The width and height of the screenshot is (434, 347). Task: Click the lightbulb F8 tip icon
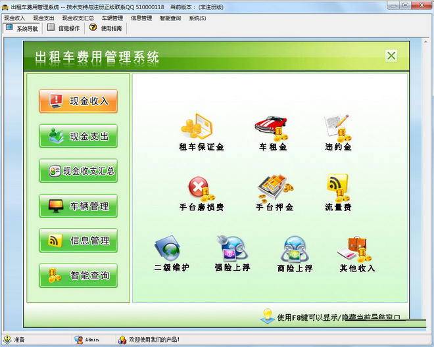click(x=268, y=316)
